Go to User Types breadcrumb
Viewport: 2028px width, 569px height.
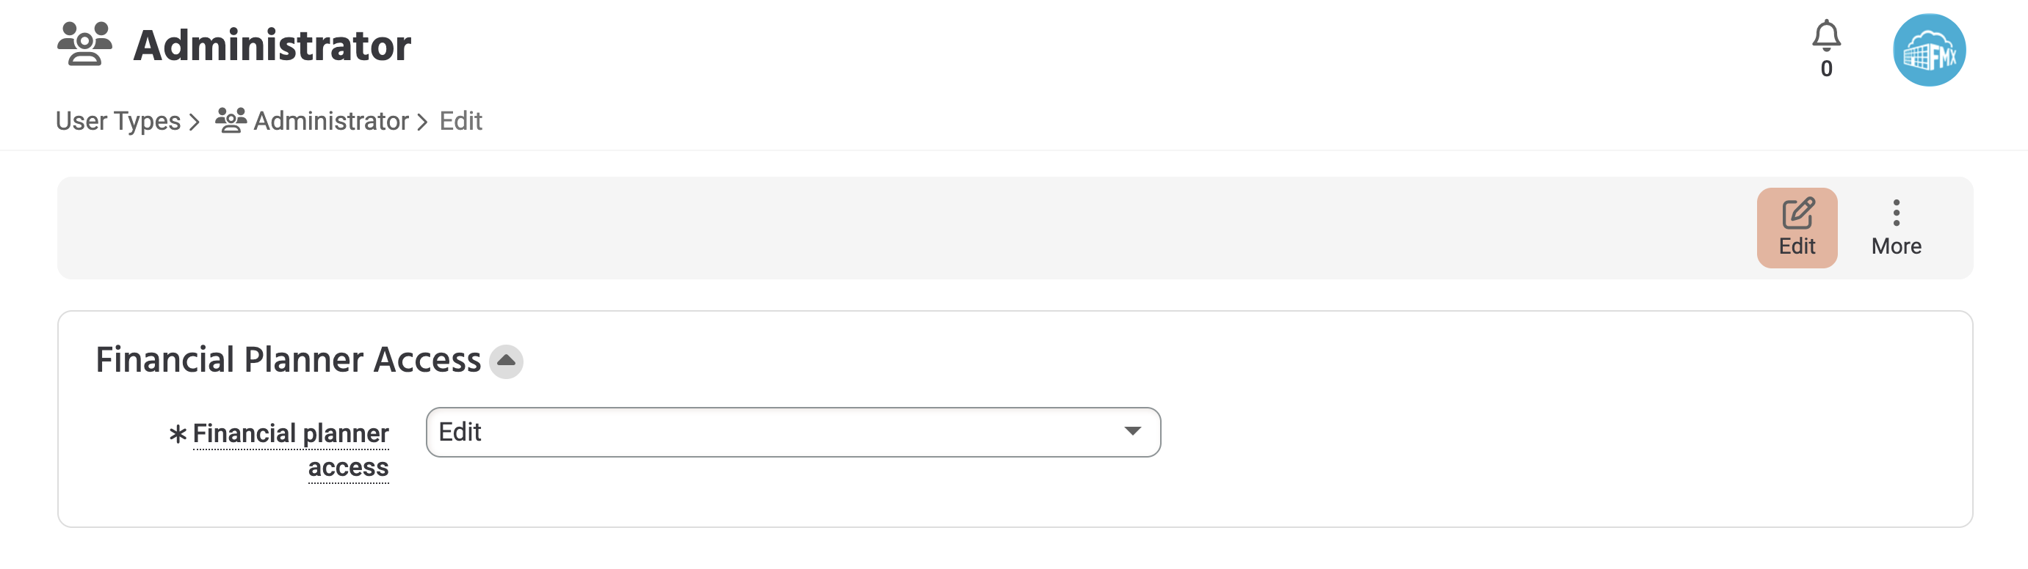point(118,121)
